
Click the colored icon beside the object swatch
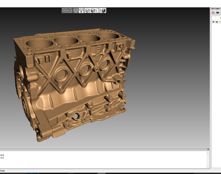click(x=220, y=22)
